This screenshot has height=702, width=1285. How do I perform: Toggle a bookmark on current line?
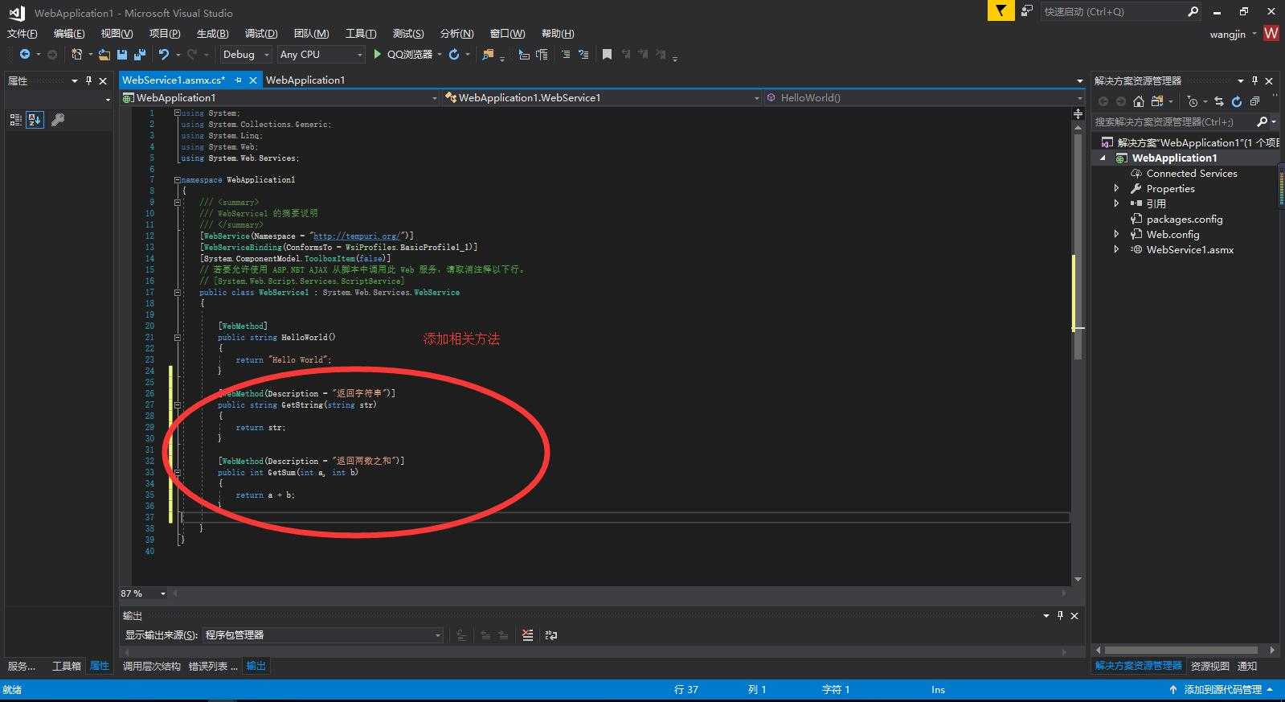click(x=607, y=54)
